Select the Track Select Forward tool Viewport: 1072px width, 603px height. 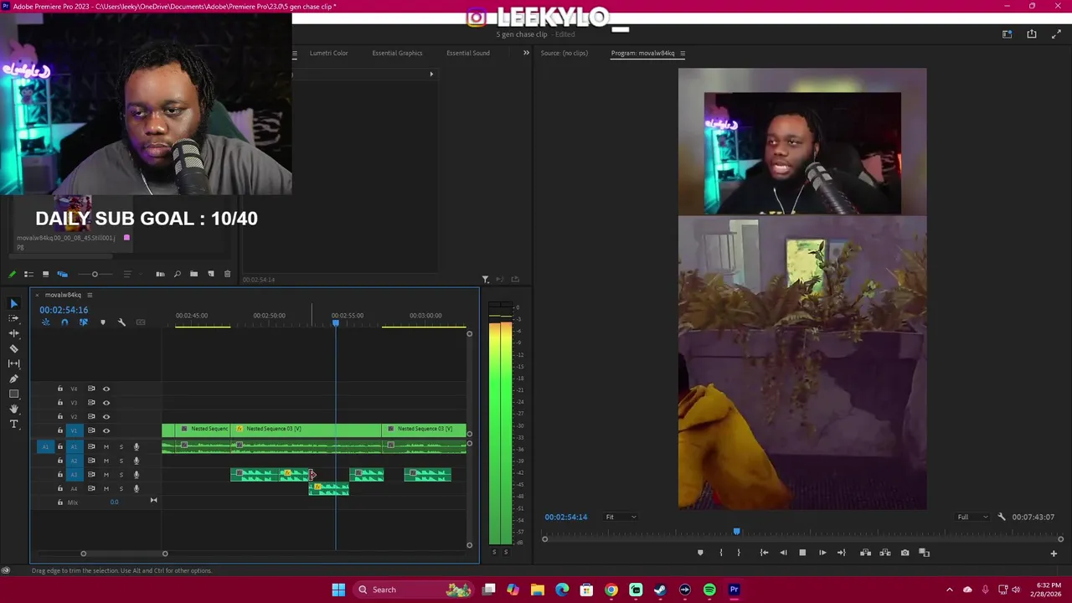[x=13, y=318]
